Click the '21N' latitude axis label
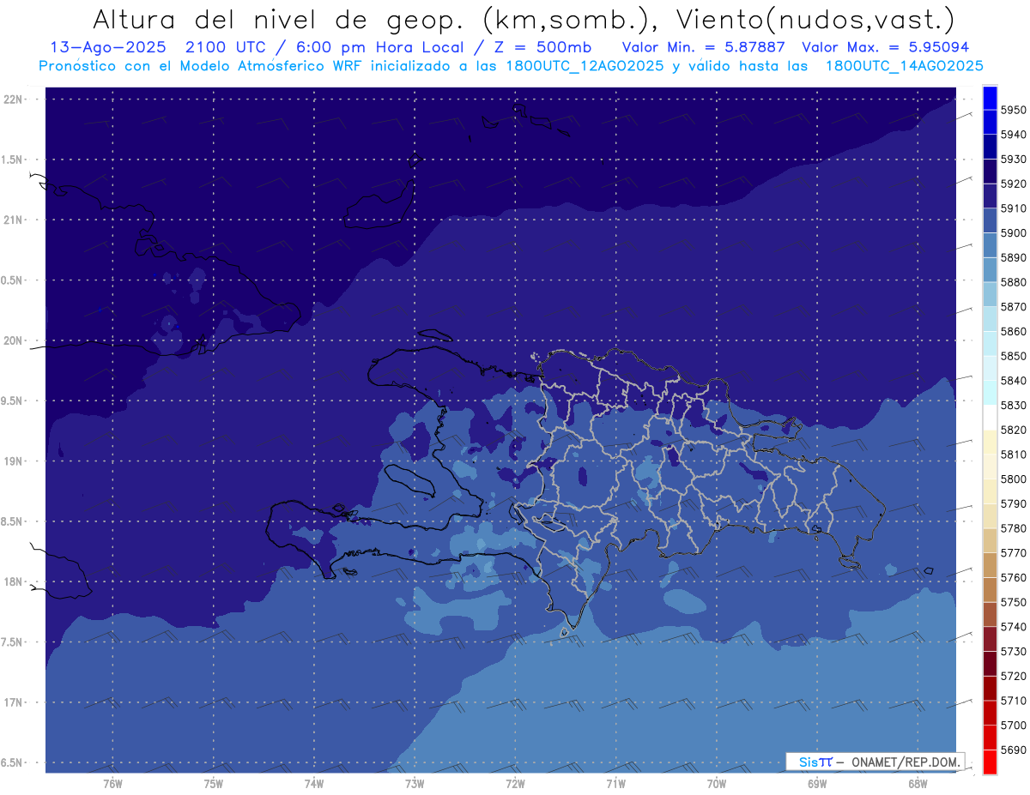The image size is (1030, 795). click(x=13, y=220)
